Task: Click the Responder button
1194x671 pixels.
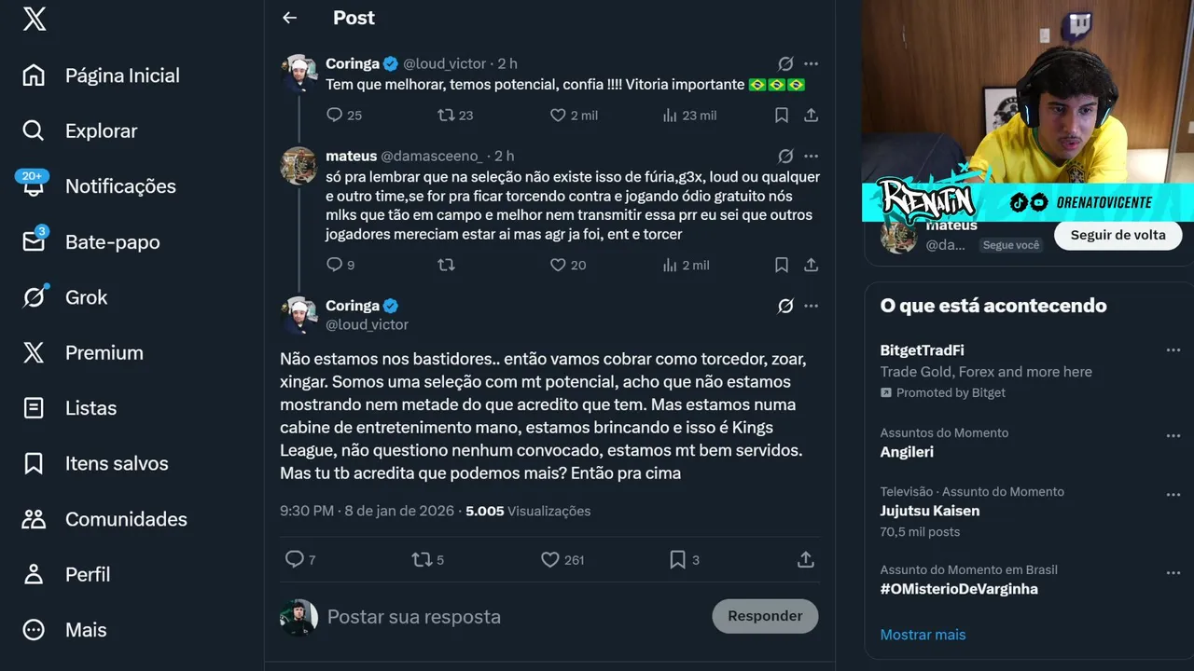Action: [x=765, y=616]
